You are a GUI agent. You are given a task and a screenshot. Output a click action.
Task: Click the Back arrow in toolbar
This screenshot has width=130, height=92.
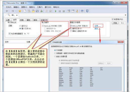[x=7, y=11]
